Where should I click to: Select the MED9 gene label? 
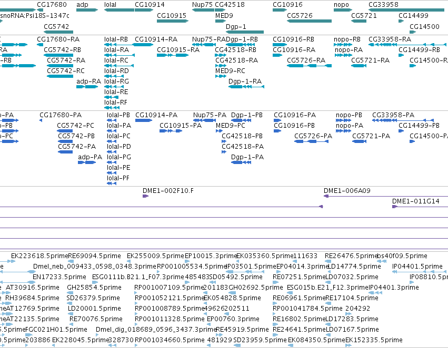click(x=224, y=15)
